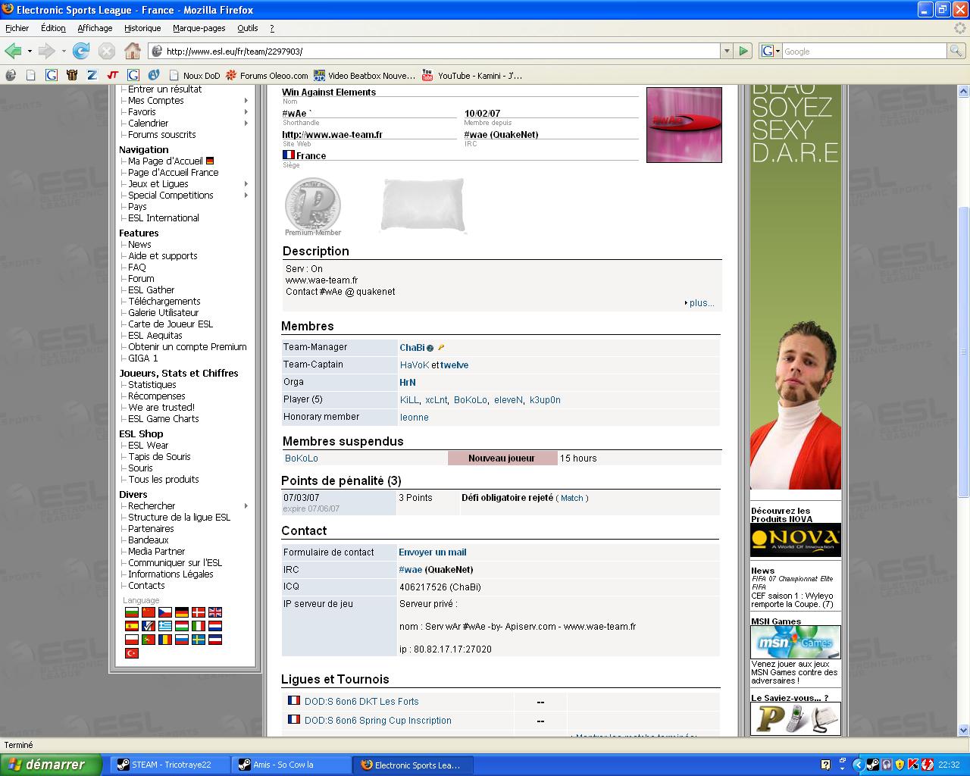This screenshot has height=776, width=970.
Task: Expand the Mes Comptes submenu arrow
Action: [x=246, y=100]
